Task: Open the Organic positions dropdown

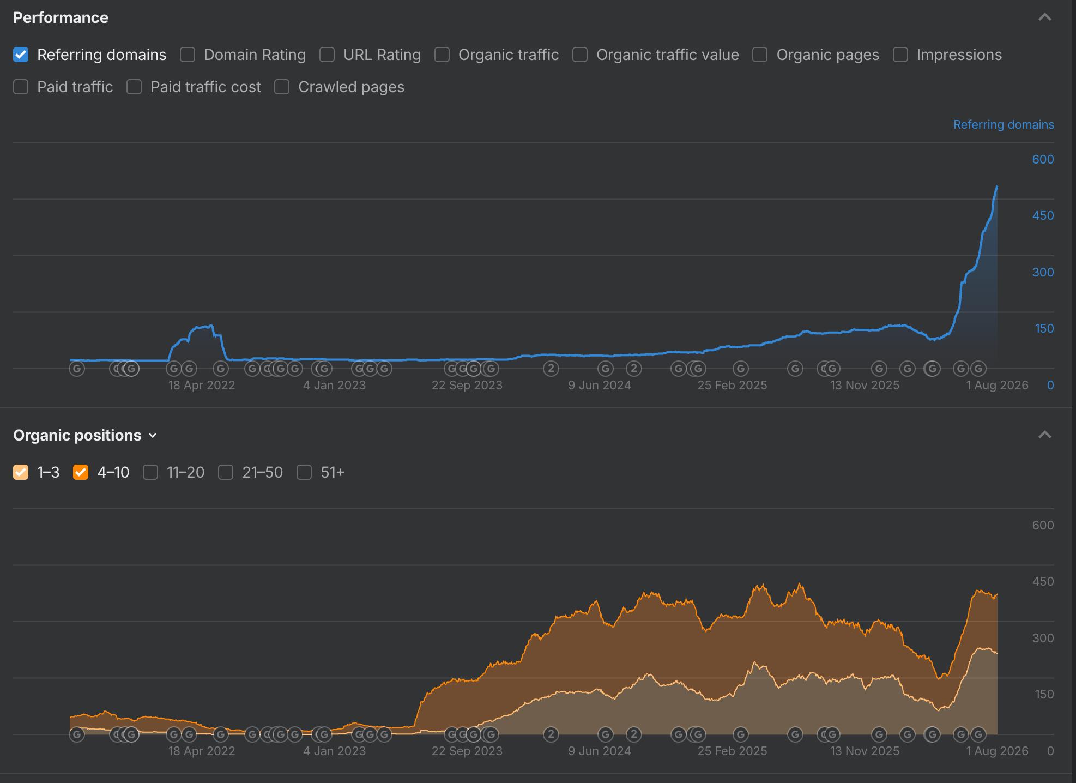Action: tap(86, 435)
